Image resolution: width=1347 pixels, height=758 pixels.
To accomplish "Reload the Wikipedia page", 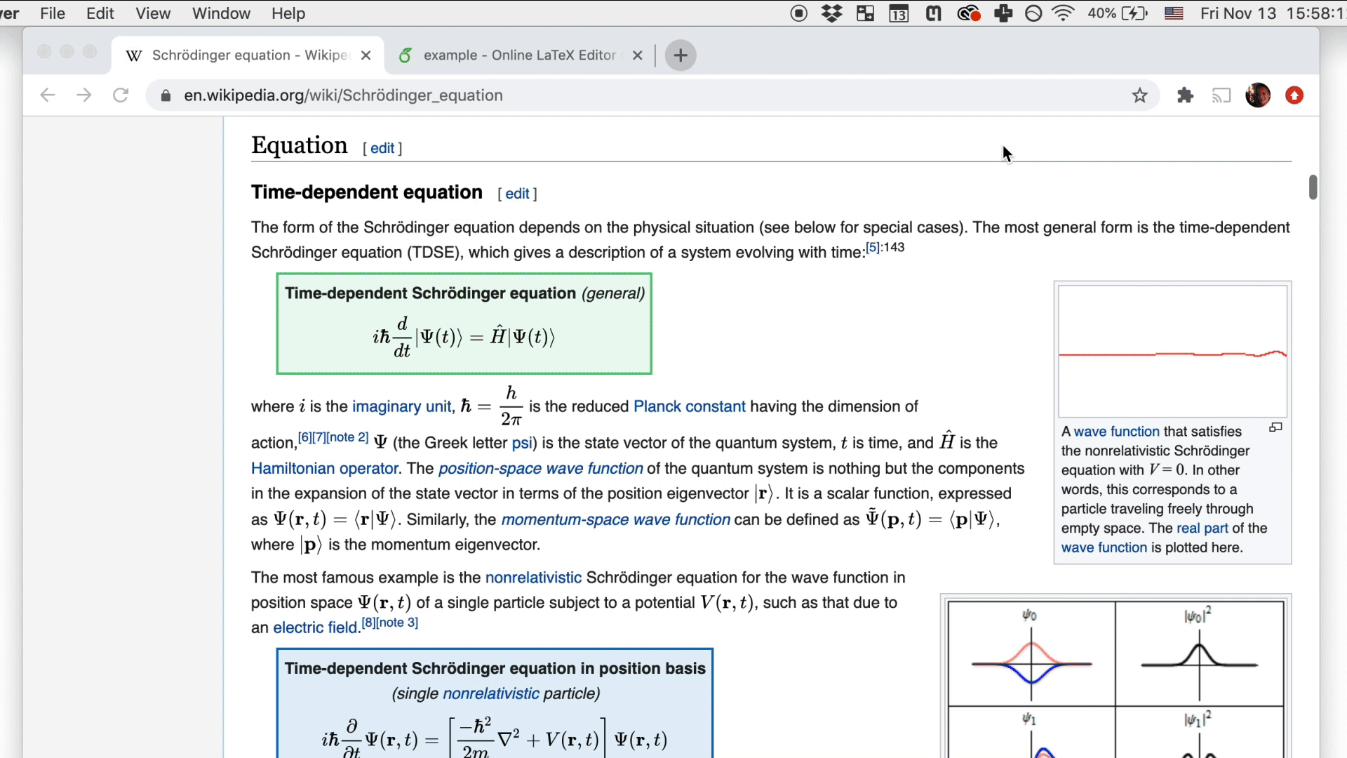I will click(121, 95).
